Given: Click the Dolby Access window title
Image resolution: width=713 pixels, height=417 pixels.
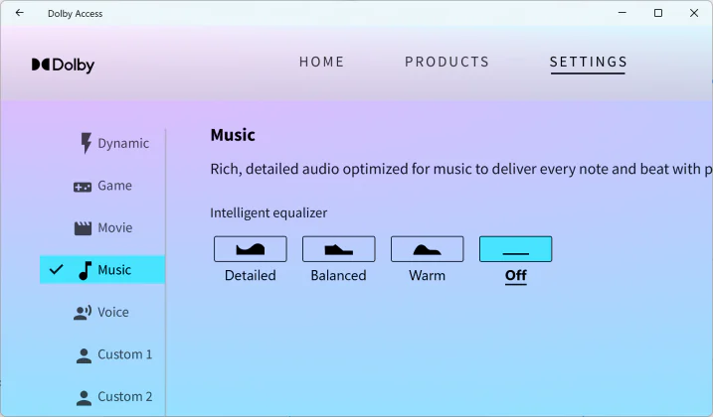Looking at the screenshot, I should click(x=75, y=14).
